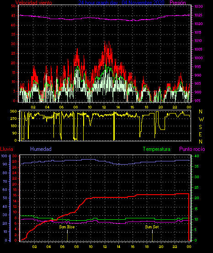Click the Presión legend label

click(x=178, y=3)
